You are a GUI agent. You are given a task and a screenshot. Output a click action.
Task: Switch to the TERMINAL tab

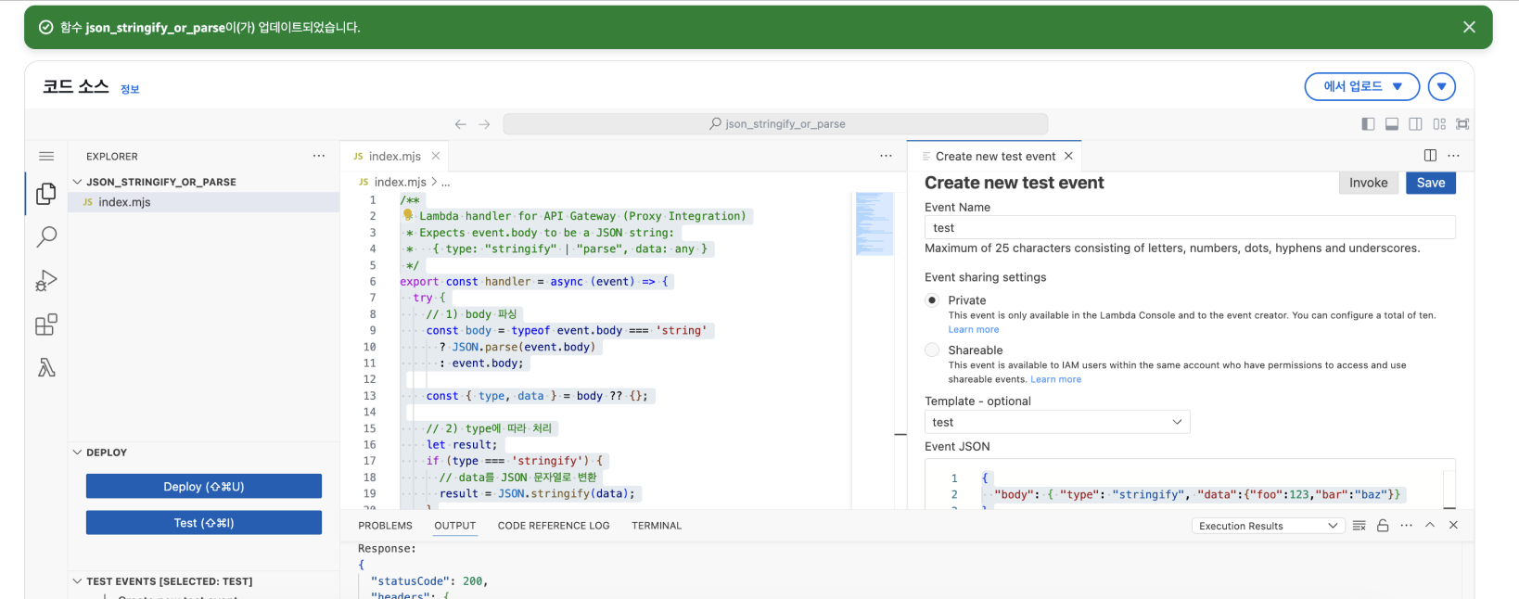(657, 526)
